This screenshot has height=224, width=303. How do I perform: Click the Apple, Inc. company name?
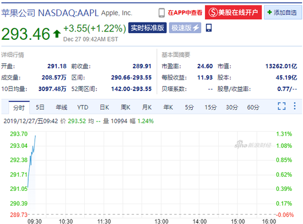pos(117,13)
